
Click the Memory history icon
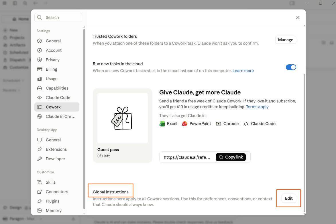(x=40, y=211)
